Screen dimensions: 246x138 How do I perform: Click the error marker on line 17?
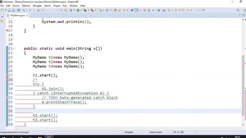pyautogui.click(x=7, y=31)
